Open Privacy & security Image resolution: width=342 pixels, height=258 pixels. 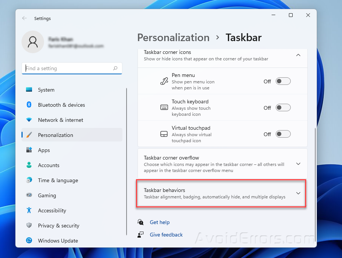(72, 226)
